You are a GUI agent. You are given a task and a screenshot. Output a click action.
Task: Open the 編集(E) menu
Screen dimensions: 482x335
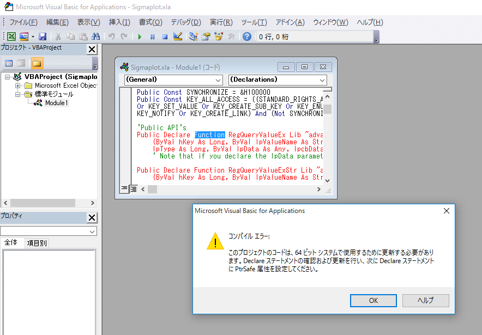pyautogui.click(x=57, y=22)
